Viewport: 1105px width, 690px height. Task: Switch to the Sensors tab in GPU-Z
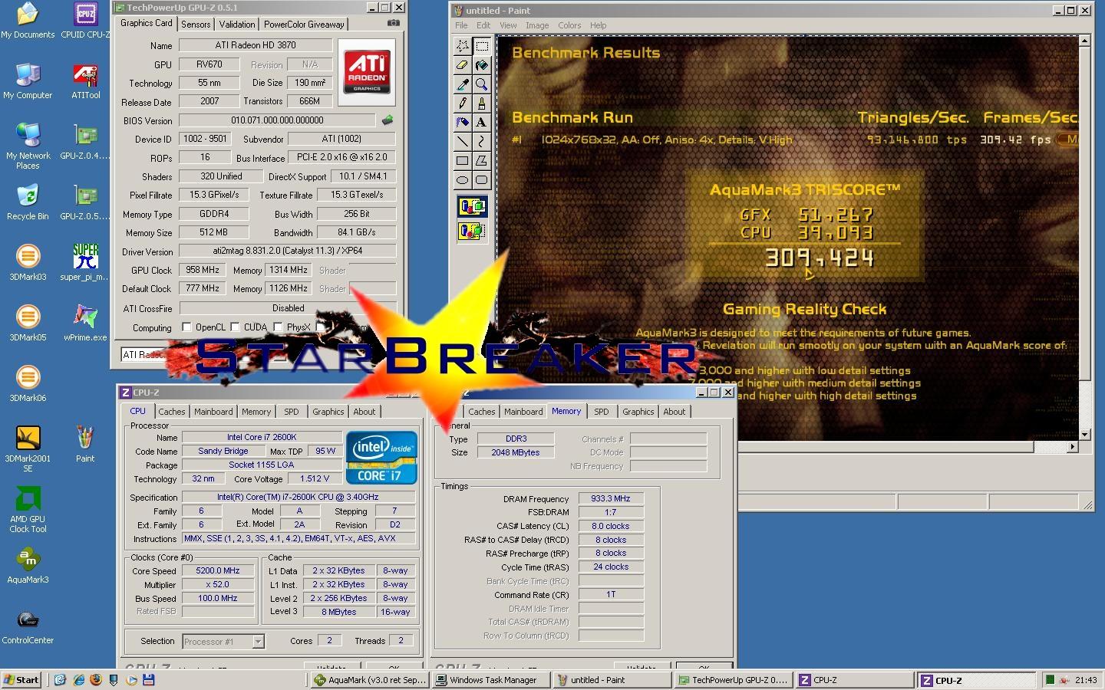click(196, 25)
